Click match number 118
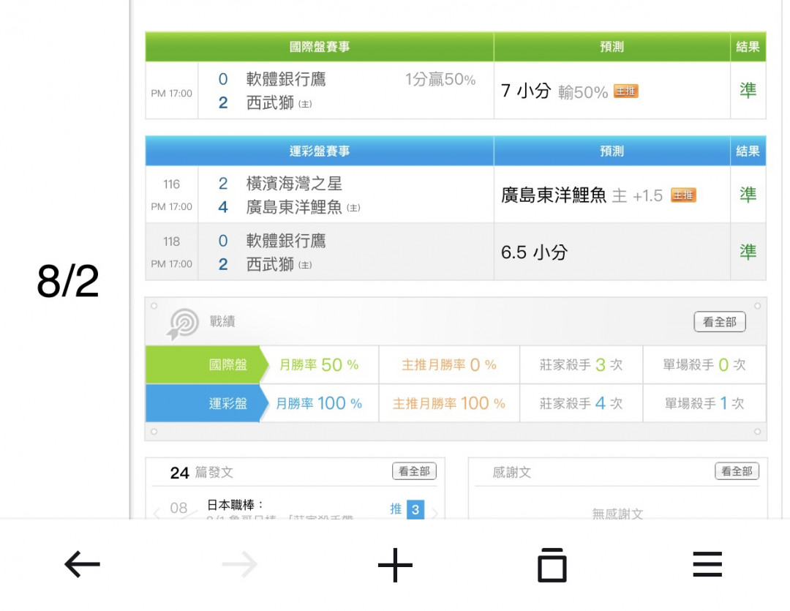 coord(171,241)
